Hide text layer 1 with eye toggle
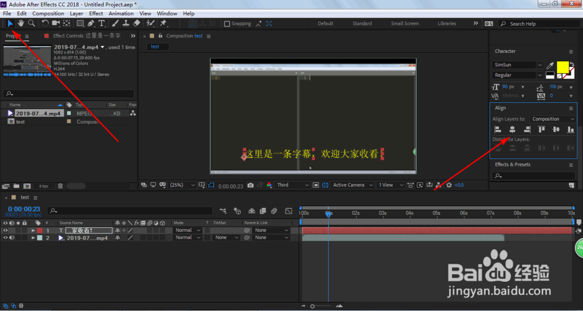The image size is (583, 311). click(x=6, y=231)
